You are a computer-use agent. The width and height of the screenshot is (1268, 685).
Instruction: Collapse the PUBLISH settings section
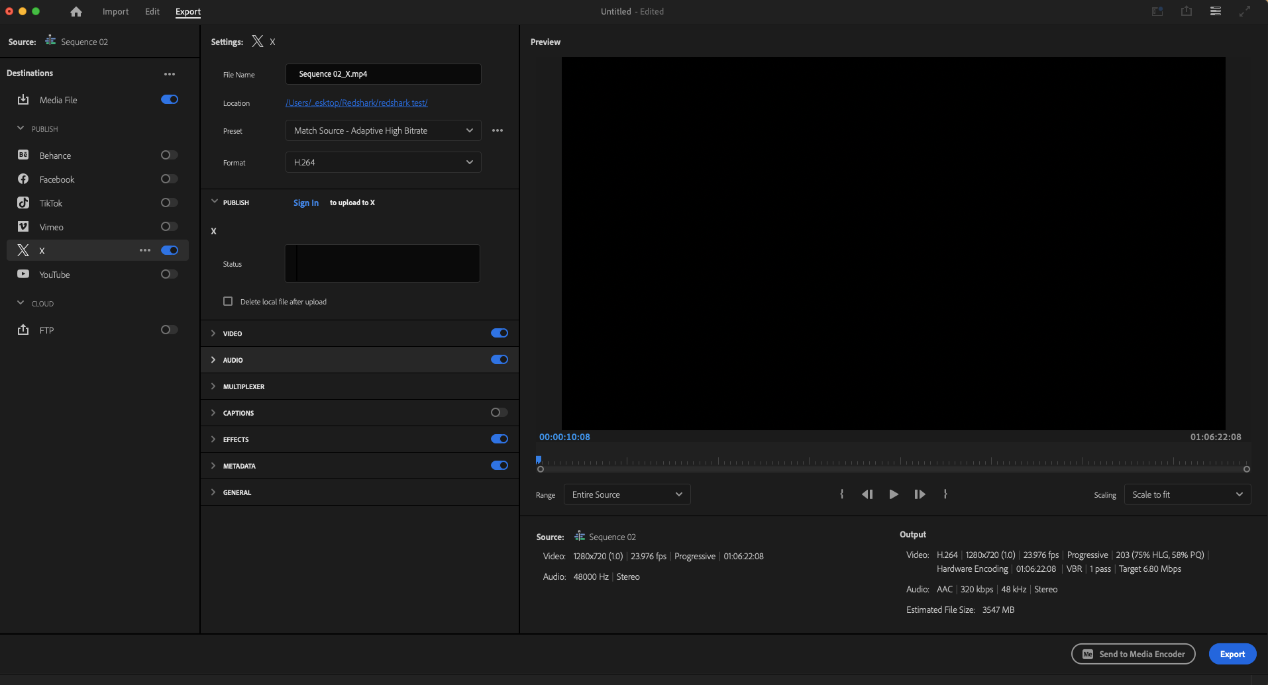[x=214, y=201]
